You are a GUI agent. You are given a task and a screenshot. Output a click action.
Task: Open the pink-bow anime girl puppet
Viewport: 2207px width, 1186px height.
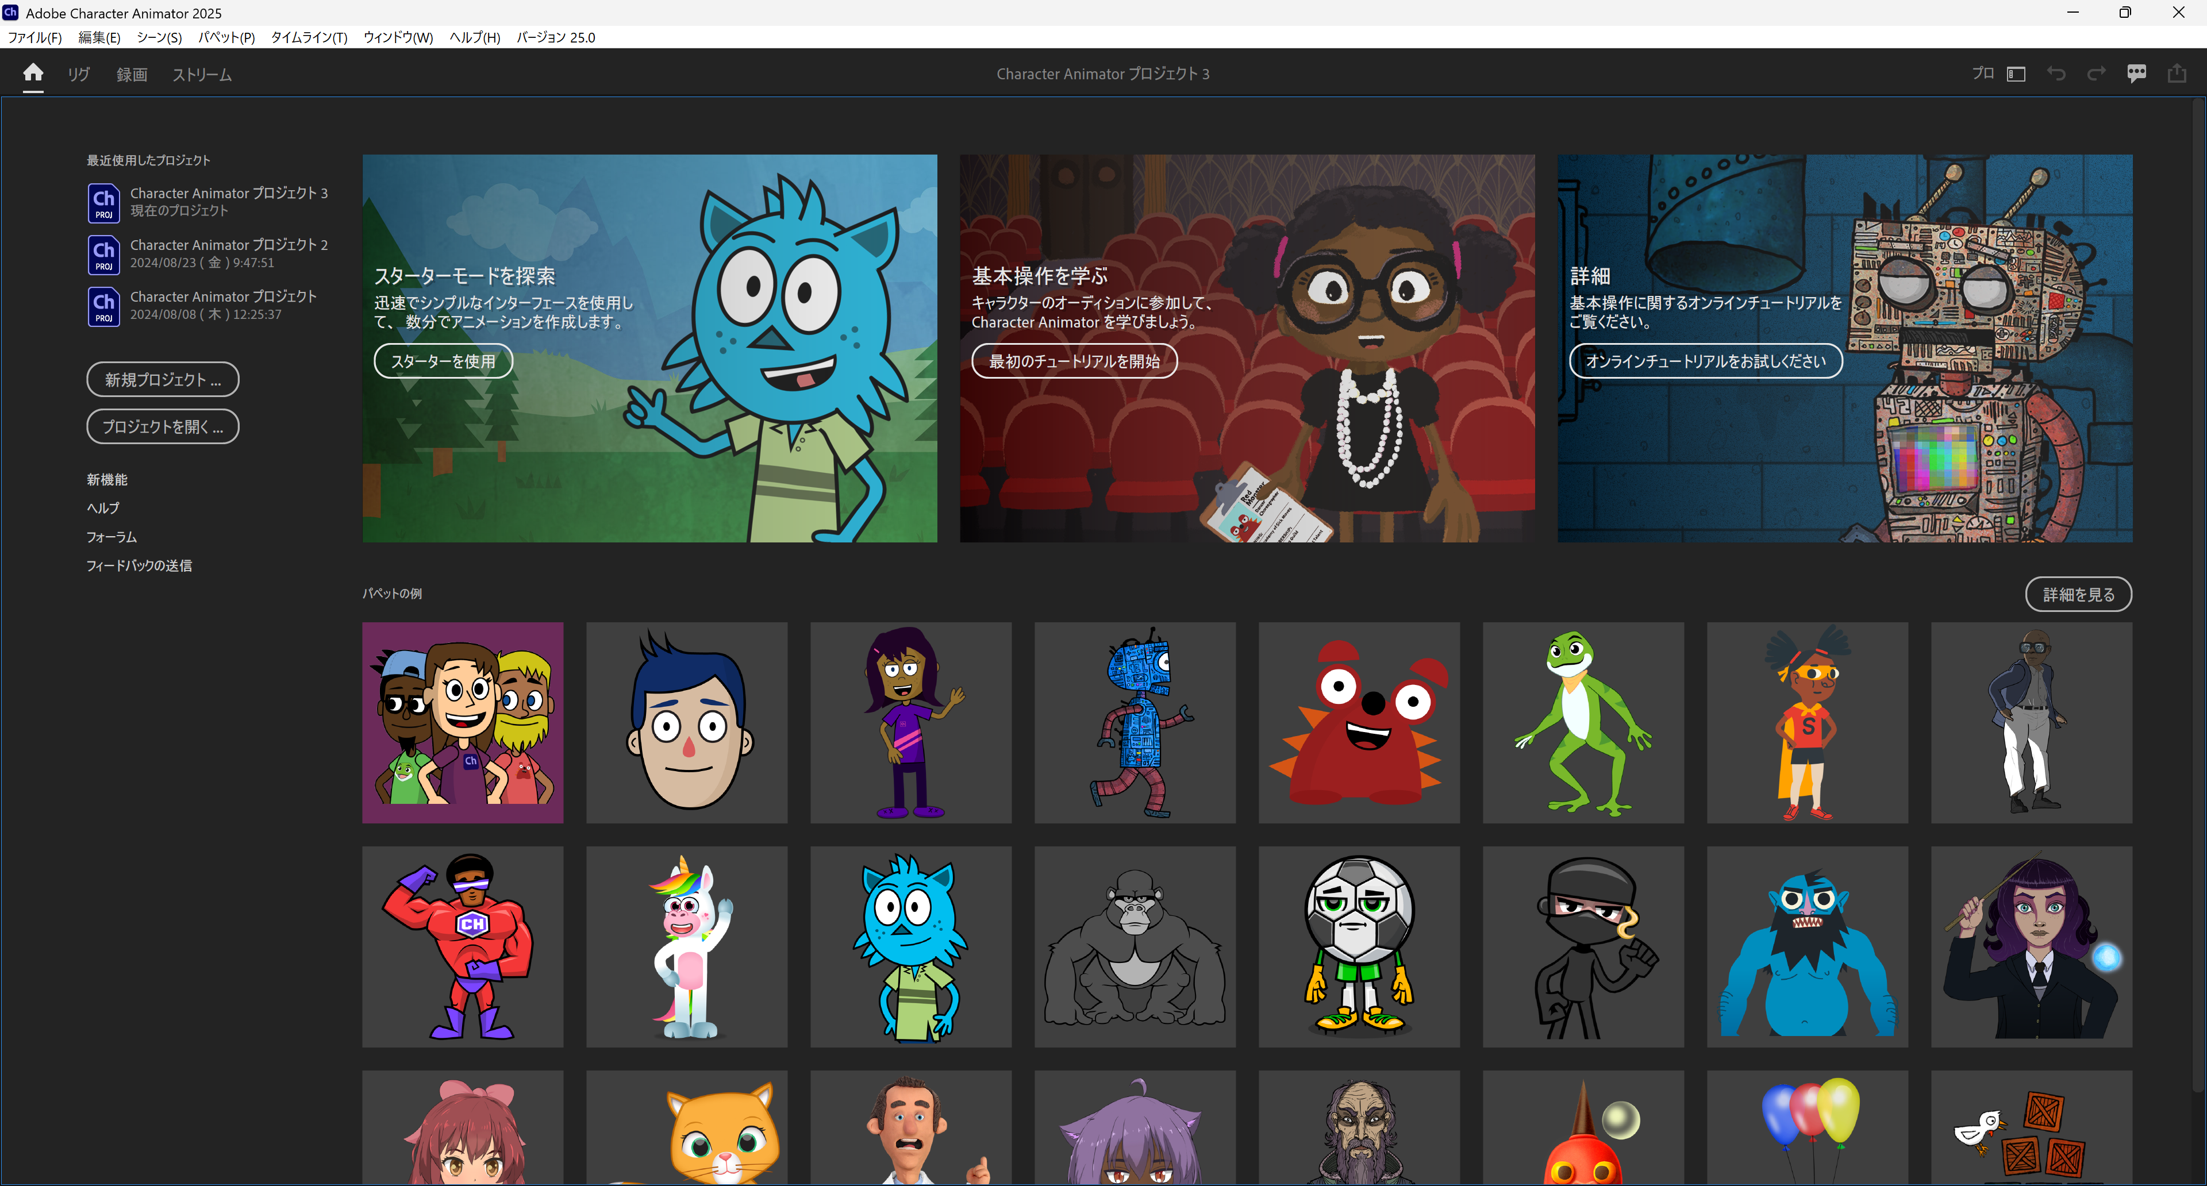(463, 1128)
